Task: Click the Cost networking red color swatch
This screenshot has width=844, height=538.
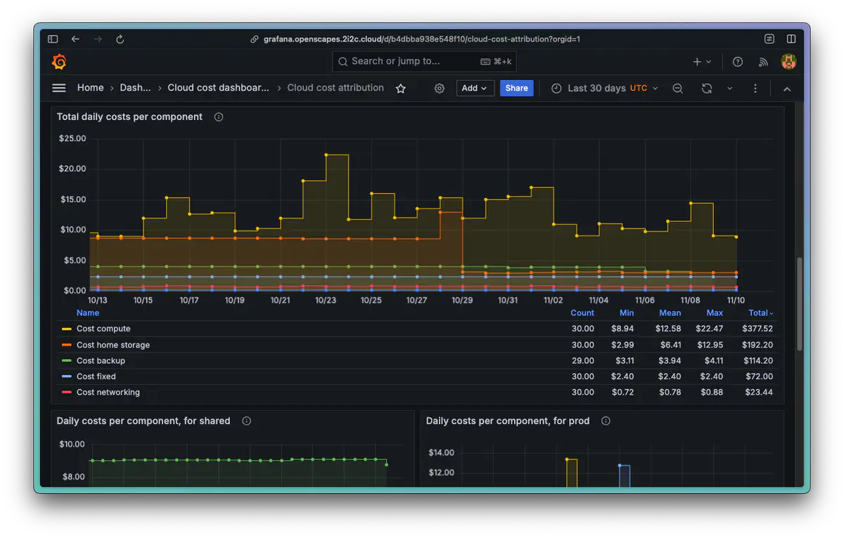Action: tap(67, 393)
